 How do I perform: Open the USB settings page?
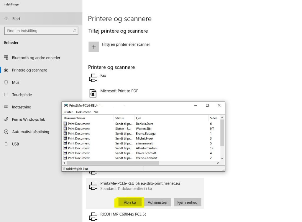tap(15, 144)
